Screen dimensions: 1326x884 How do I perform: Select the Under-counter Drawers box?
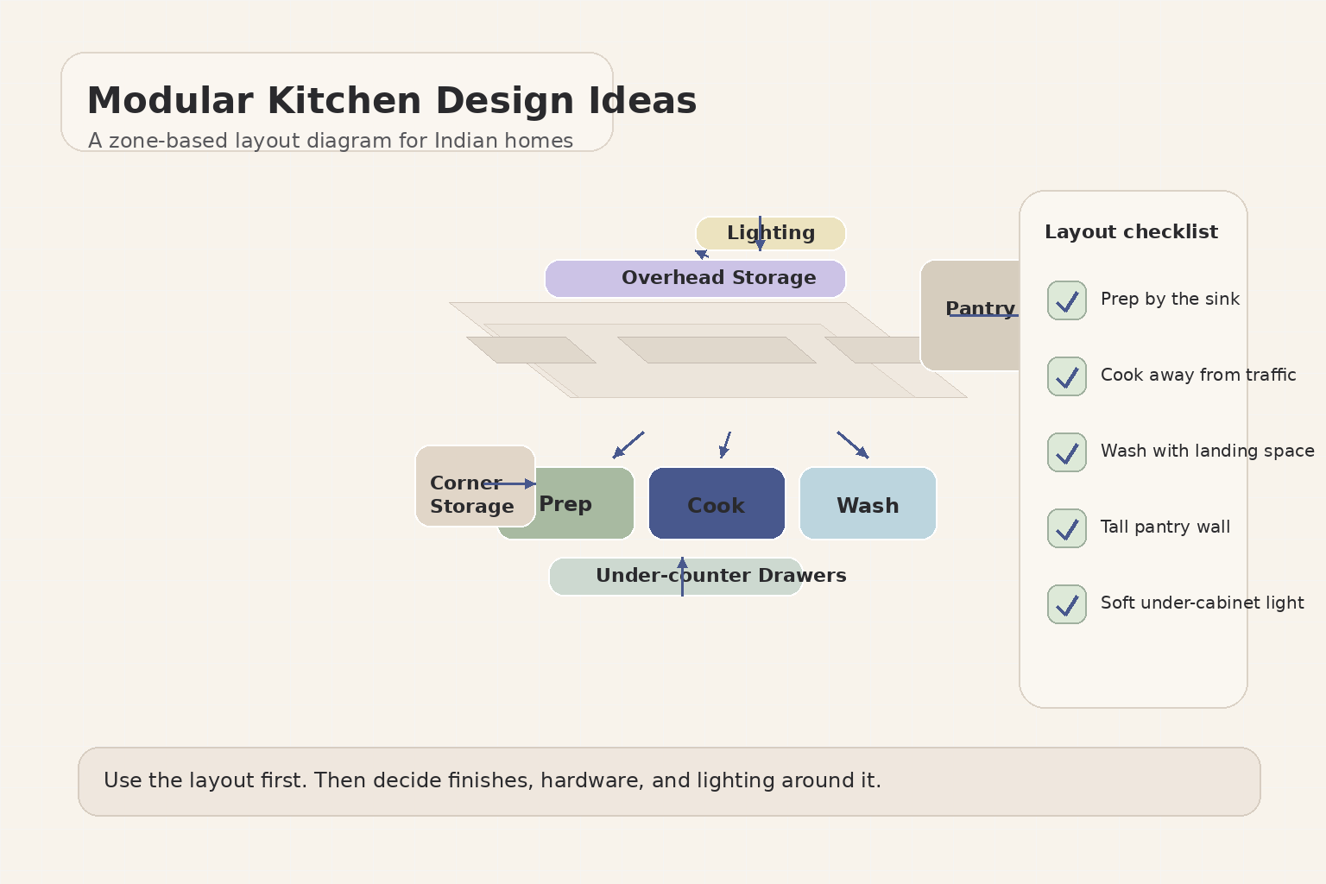[x=676, y=577]
